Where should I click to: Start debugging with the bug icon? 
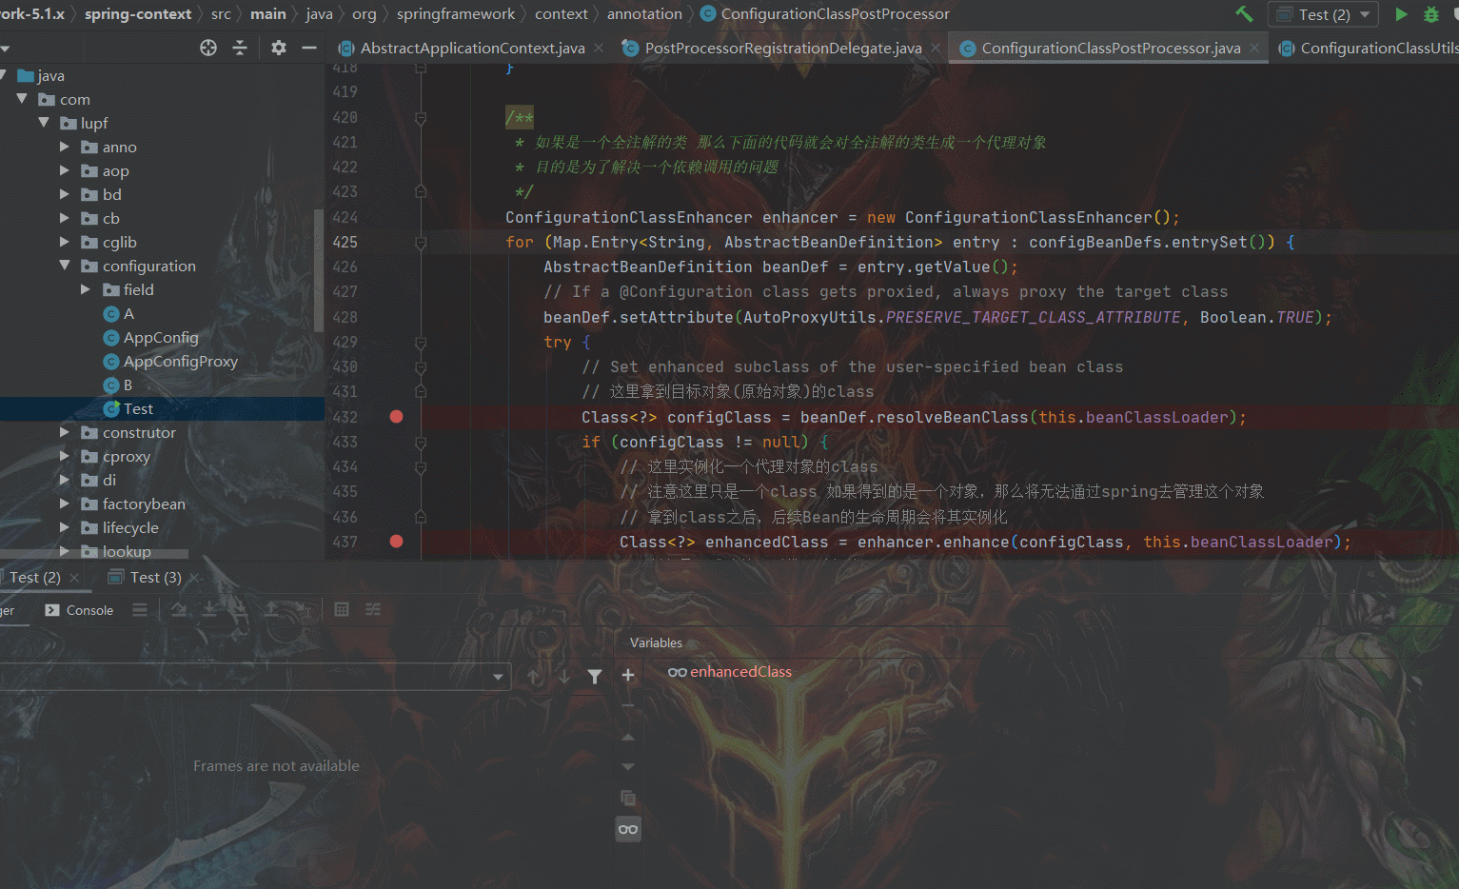click(x=1430, y=14)
